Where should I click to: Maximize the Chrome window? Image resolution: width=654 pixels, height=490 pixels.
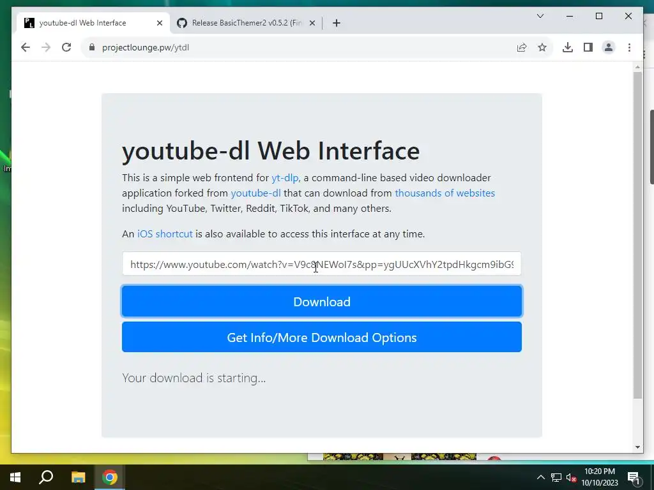[x=599, y=16]
